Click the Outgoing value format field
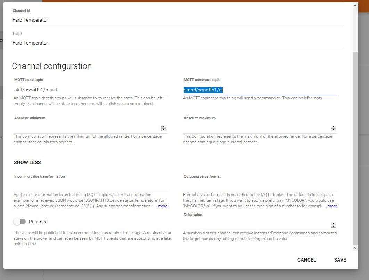Viewport: 369px width, 280px height. pos(260,187)
